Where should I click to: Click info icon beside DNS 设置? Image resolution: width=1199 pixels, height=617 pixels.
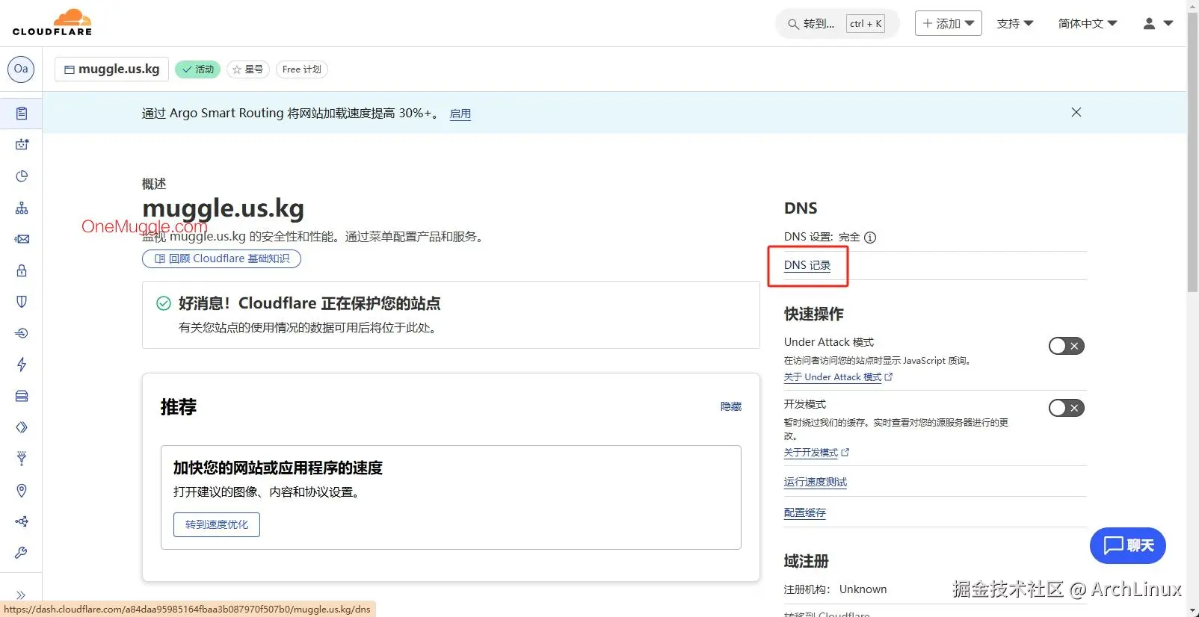[x=870, y=238]
